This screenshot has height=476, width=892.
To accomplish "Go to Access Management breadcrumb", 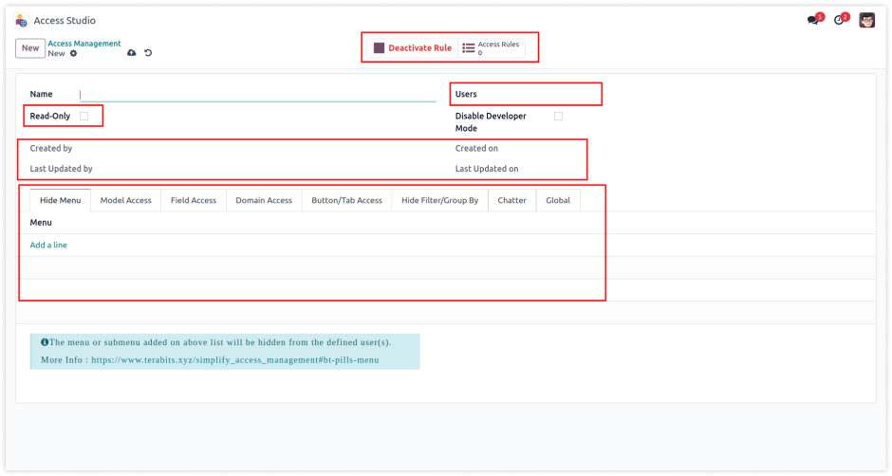I will tap(84, 44).
